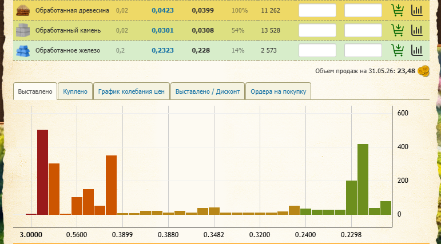Click buy cart icon for Обработанное железо
This screenshot has width=441, height=244.
pyautogui.click(x=398, y=50)
